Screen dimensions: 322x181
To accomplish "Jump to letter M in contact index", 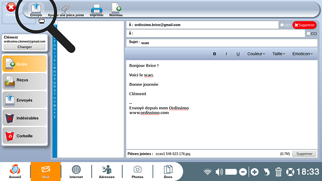I will tap(54, 68).
